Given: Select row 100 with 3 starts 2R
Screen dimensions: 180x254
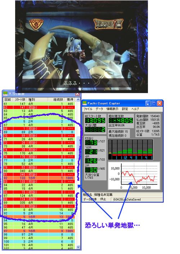Looking at the screenshot, I should pos(39,241).
